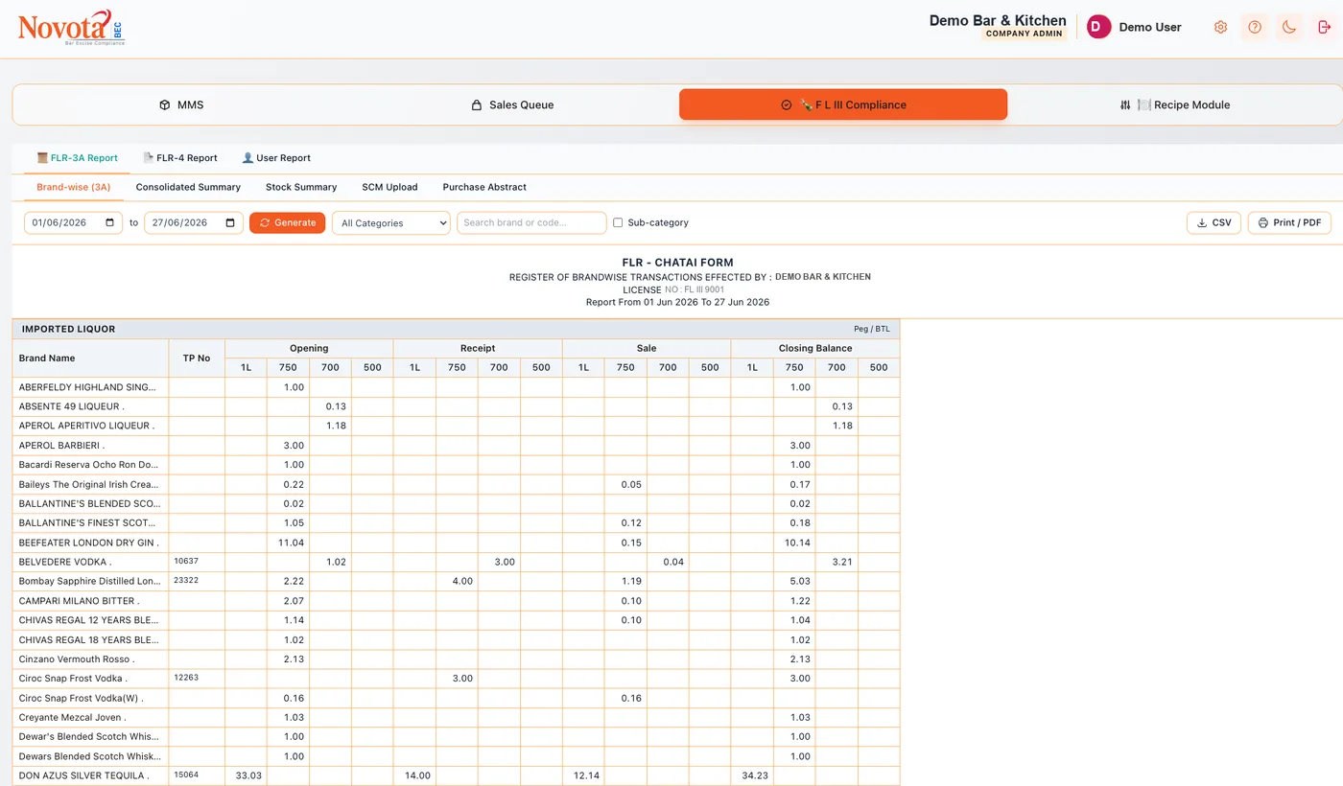1343x786 pixels.
Task: Select the BELVEDERE VODKA brand row name
Action: 65,562
